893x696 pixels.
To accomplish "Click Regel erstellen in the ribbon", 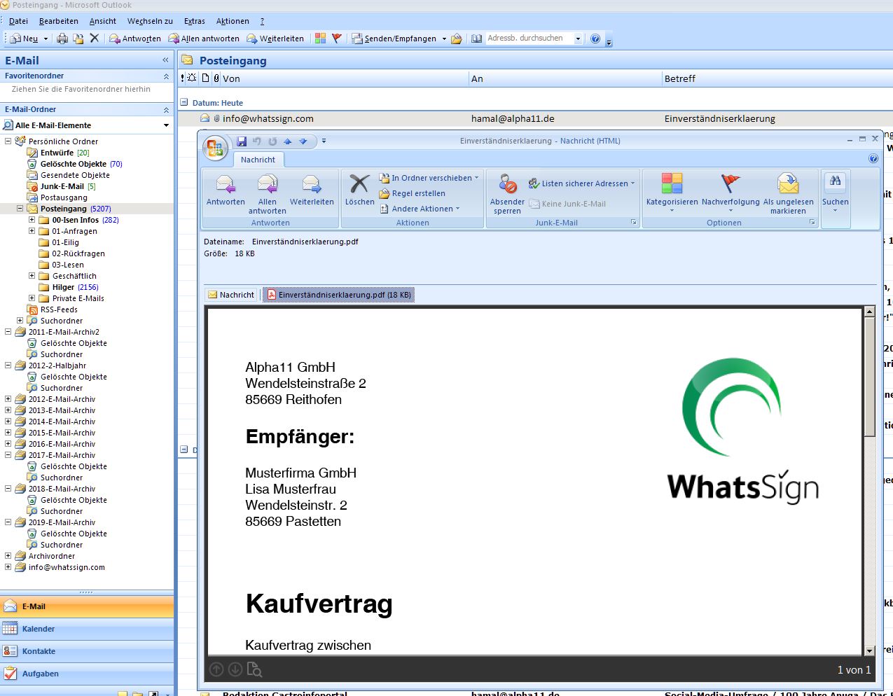I will pyautogui.click(x=413, y=193).
